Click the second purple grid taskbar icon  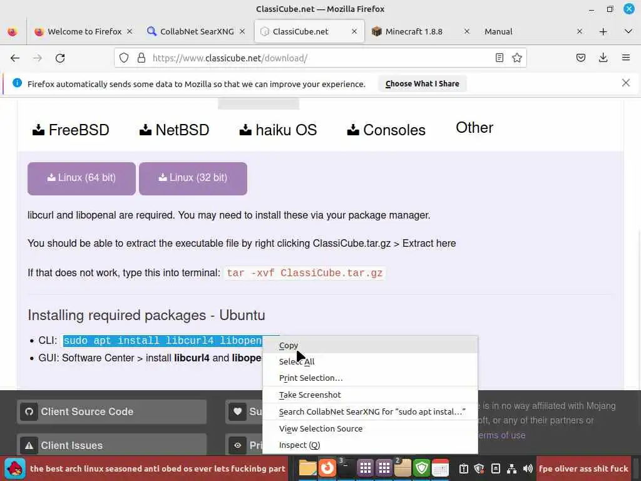(x=384, y=468)
